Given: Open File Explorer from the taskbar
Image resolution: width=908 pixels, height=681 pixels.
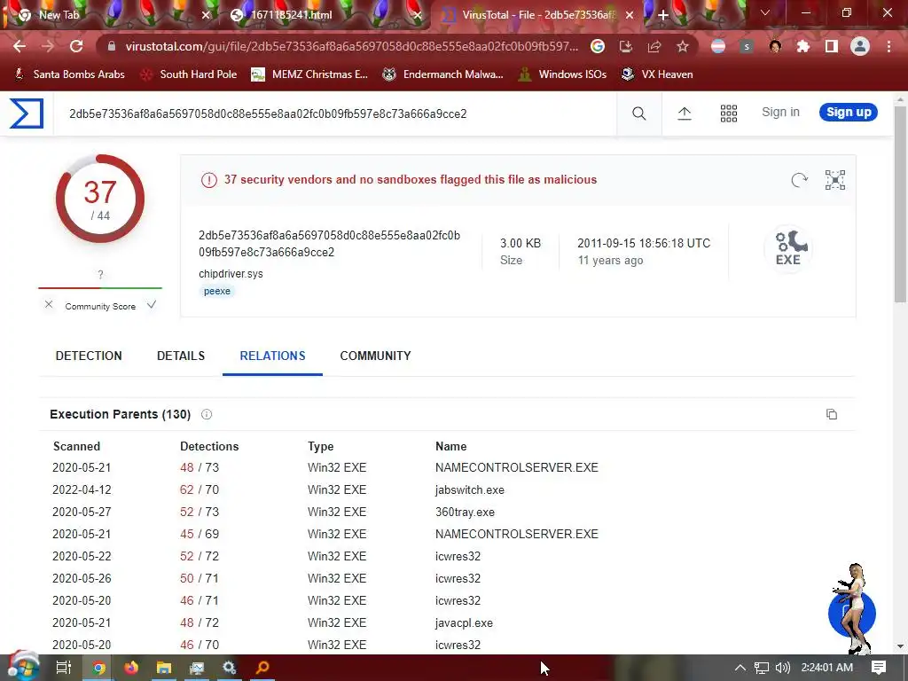Looking at the screenshot, I should click(164, 668).
